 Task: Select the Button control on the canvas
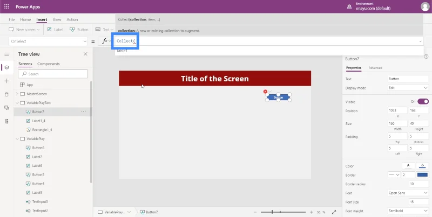coord(278,97)
